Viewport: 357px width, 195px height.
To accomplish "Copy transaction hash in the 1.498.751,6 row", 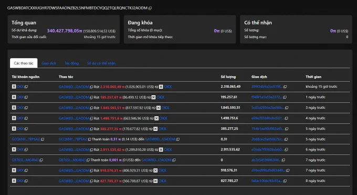I will click(x=287, y=118).
